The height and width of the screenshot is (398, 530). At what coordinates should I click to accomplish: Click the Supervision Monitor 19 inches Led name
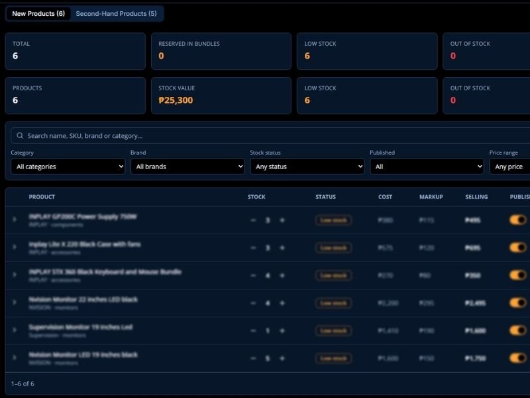(x=80, y=327)
